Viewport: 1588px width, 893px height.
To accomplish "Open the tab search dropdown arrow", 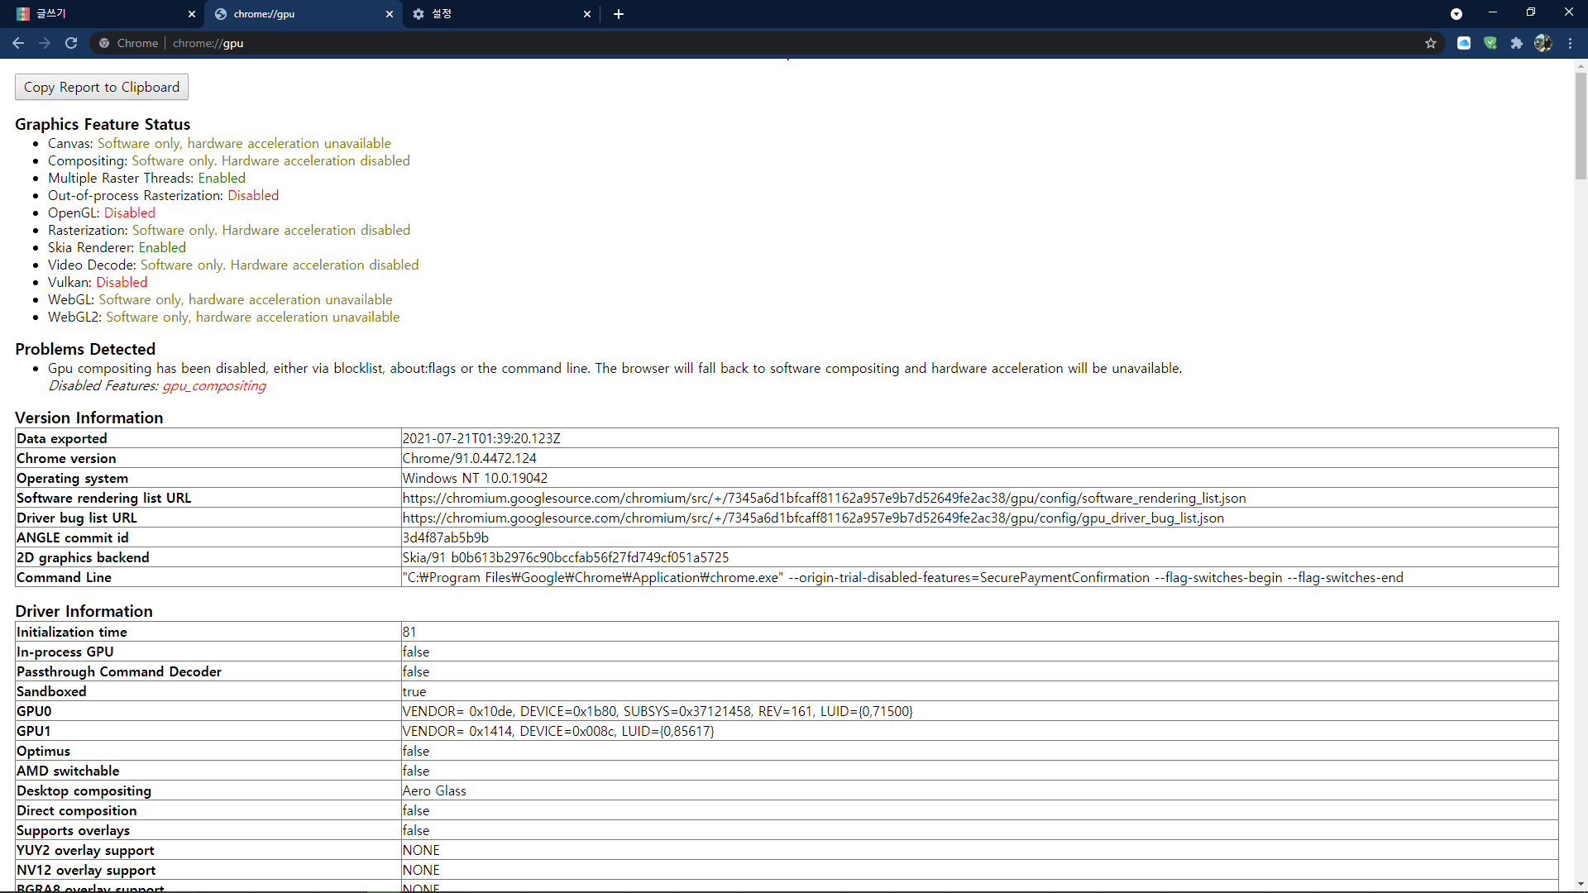I will click(1456, 14).
